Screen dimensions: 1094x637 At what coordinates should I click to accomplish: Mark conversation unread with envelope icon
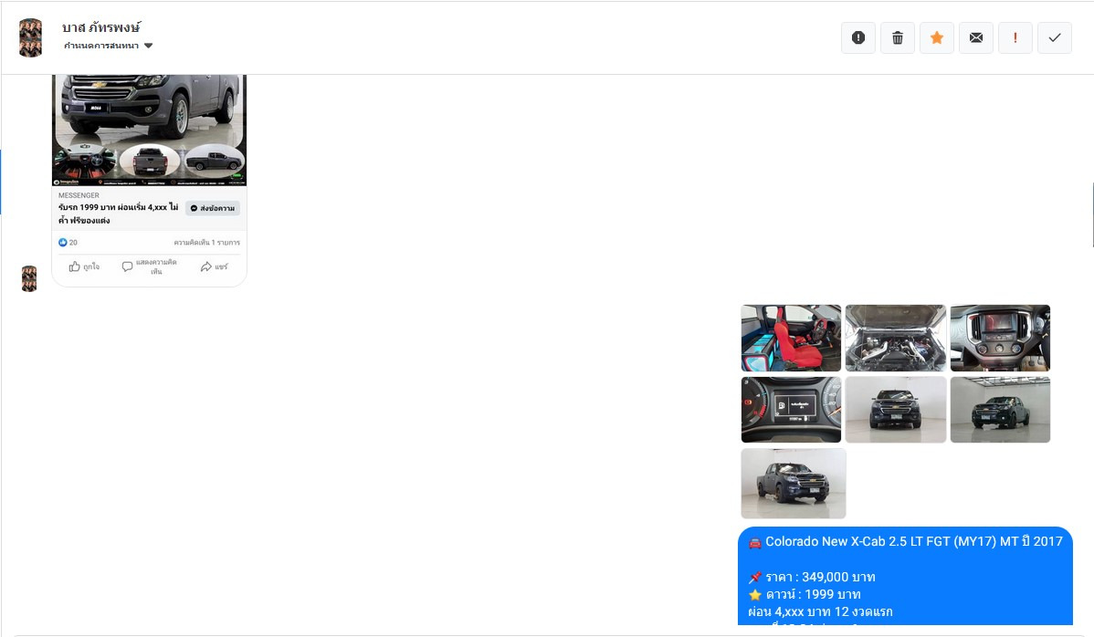pyautogui.click(x=976, y=37)
